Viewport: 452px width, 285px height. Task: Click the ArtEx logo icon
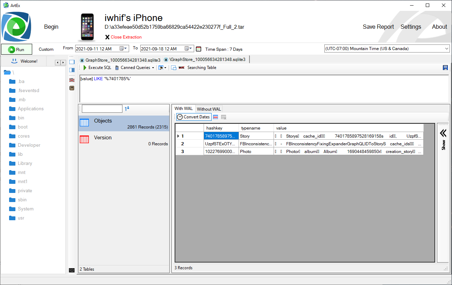16,27
